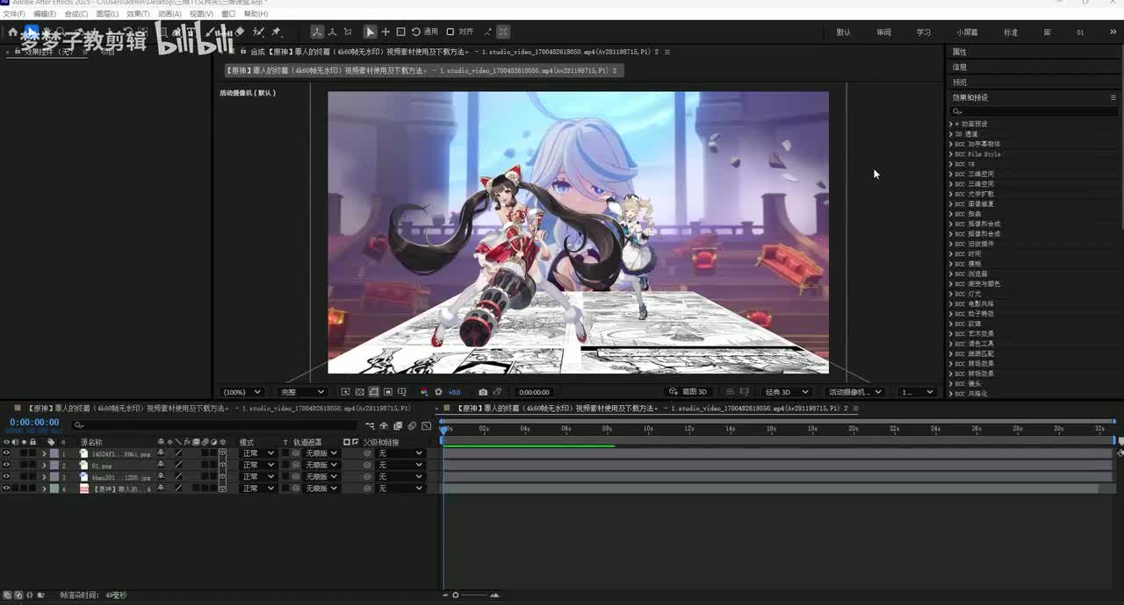This screenshot has height=605, width=1124.
Task: Hide layer 4 video with eye icon
Action: (6, 488)
